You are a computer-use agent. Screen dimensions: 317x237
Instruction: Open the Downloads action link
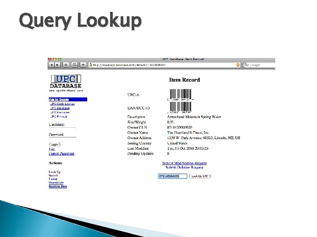pyautogui.click(x=56, y=183)
